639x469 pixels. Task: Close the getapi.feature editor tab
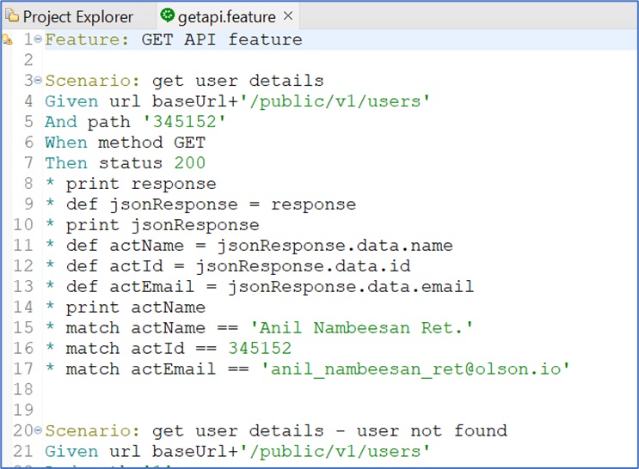(x=288, y=16)
